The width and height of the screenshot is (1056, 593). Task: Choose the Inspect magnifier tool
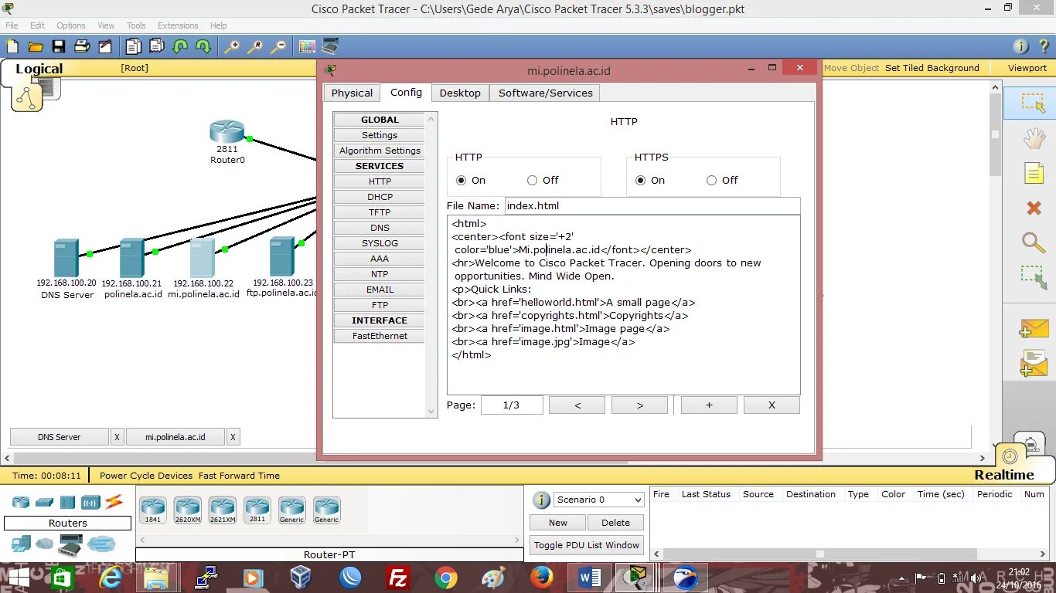coord(1034,242)
